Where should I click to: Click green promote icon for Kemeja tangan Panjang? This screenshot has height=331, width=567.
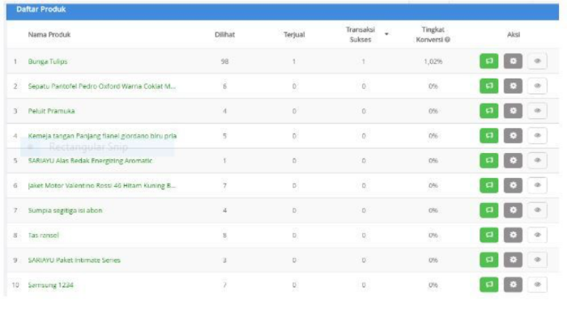point(489,136)
